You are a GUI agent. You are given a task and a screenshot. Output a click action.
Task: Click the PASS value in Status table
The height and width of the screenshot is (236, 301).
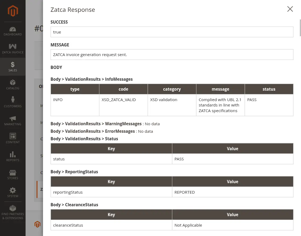233,159
